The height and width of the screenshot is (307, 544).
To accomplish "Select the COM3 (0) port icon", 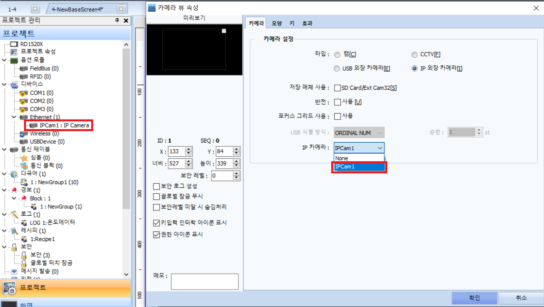I will click(24, 109).
